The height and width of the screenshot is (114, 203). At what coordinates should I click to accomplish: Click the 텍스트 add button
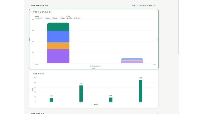coord(150,6)
